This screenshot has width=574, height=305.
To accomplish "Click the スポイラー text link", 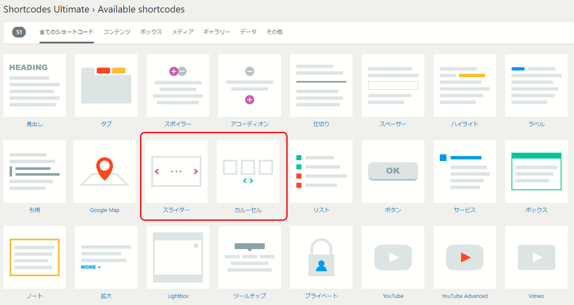I will point(178,124).
